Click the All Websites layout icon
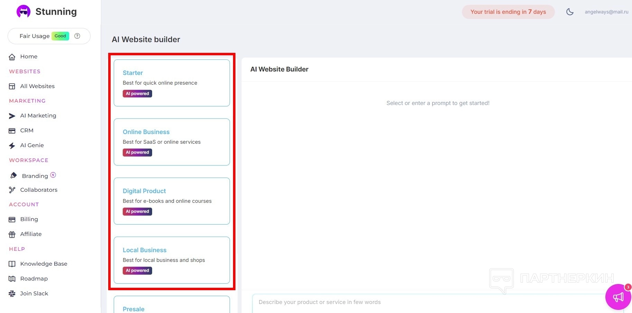 coord(12,86)
